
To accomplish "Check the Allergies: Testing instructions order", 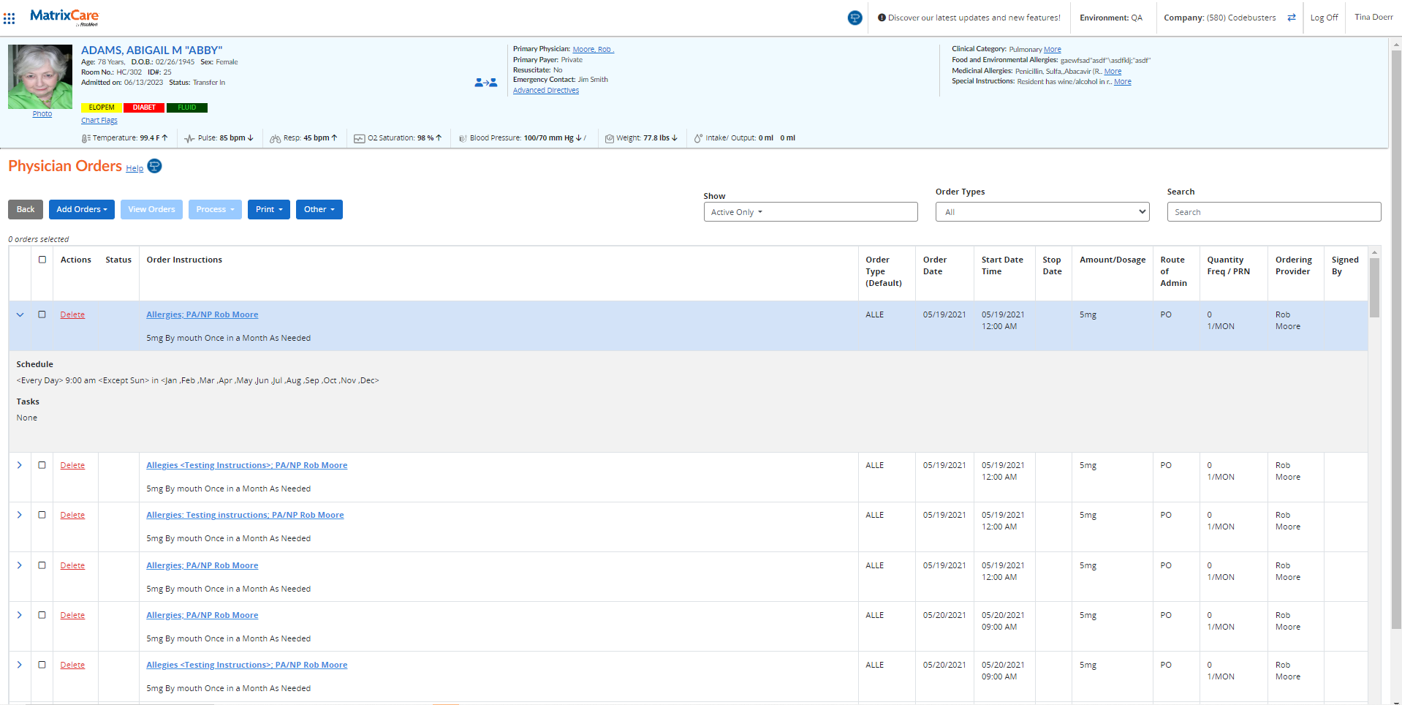I will pos(42,515).
